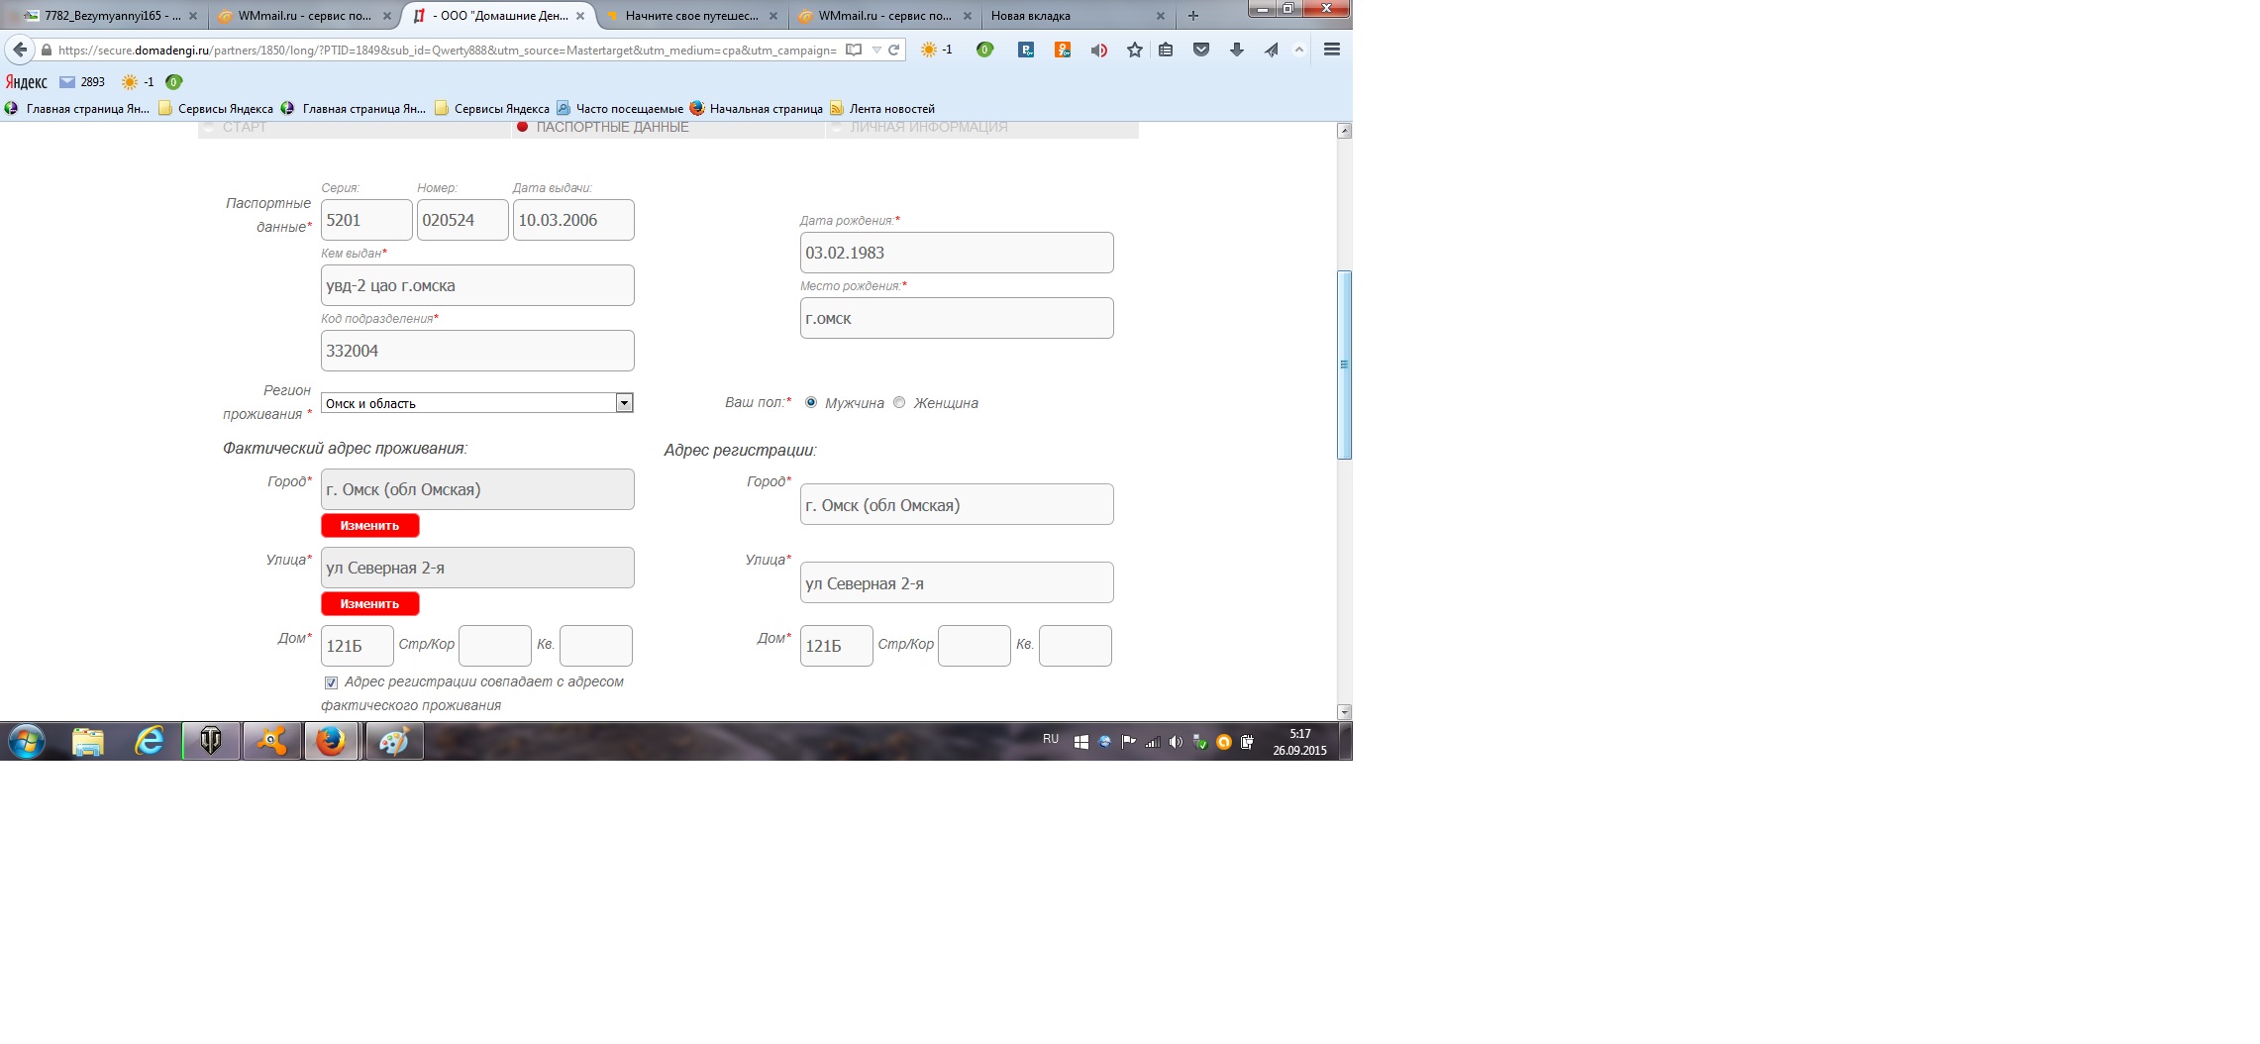Click Изменить under the Город field
This screenshot has width=2260, height=1044.
click(369, 525)
